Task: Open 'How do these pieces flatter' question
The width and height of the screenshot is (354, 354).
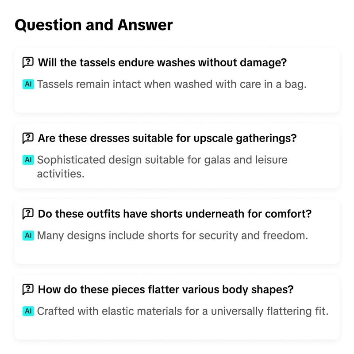Action: click(165, 289)
